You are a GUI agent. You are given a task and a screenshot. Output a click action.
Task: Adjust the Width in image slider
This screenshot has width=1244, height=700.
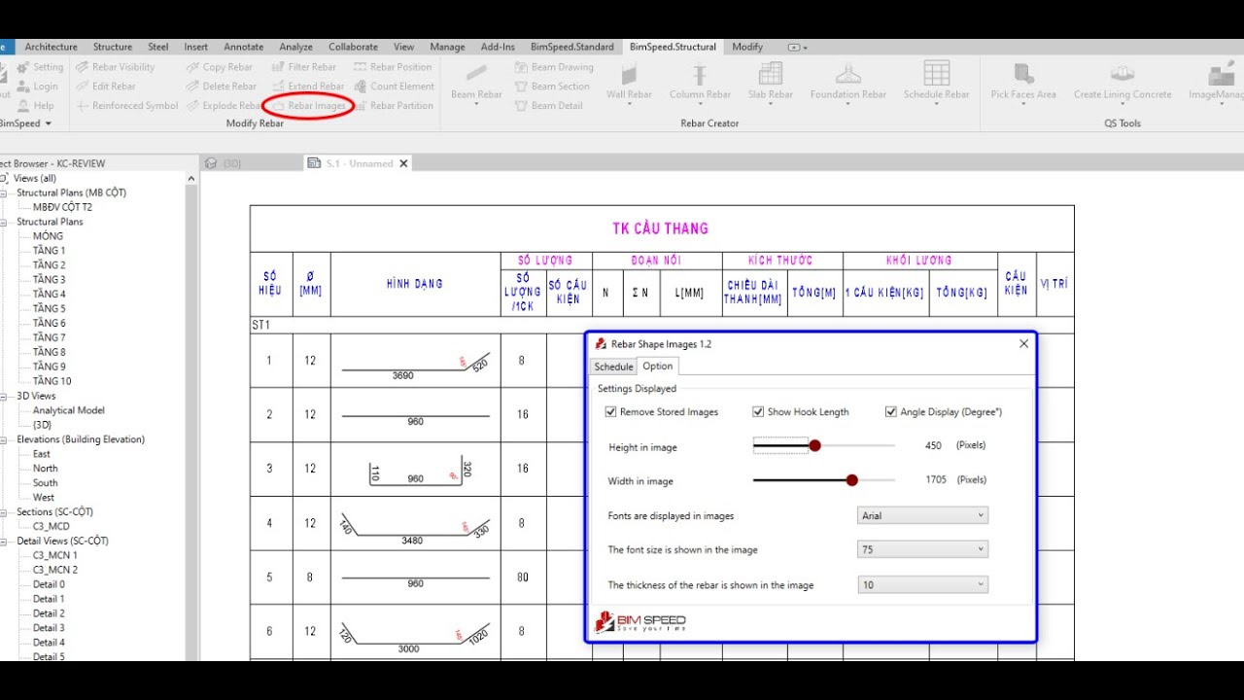pos(852,480)
